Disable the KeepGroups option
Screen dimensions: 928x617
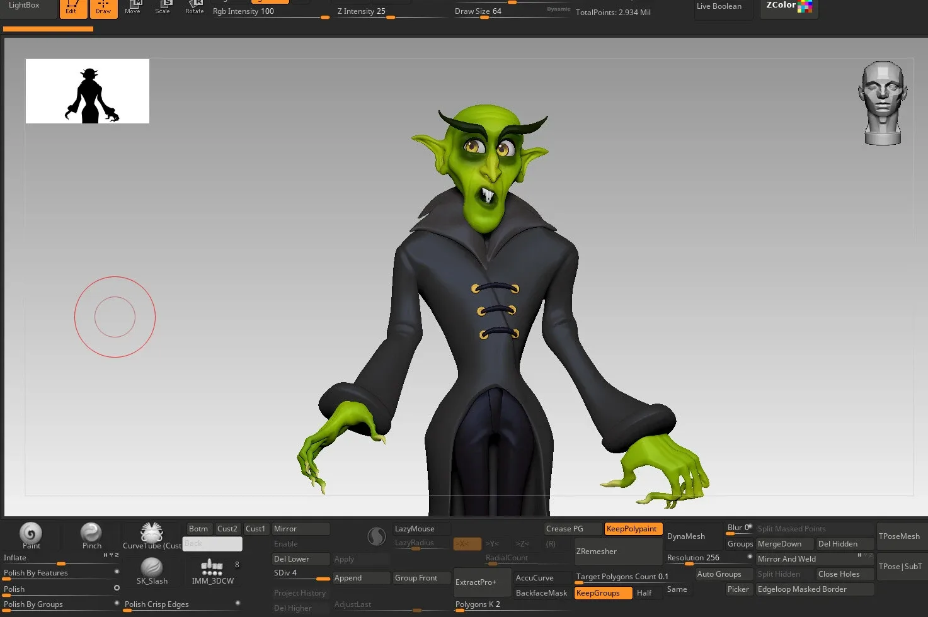(603, 593)
